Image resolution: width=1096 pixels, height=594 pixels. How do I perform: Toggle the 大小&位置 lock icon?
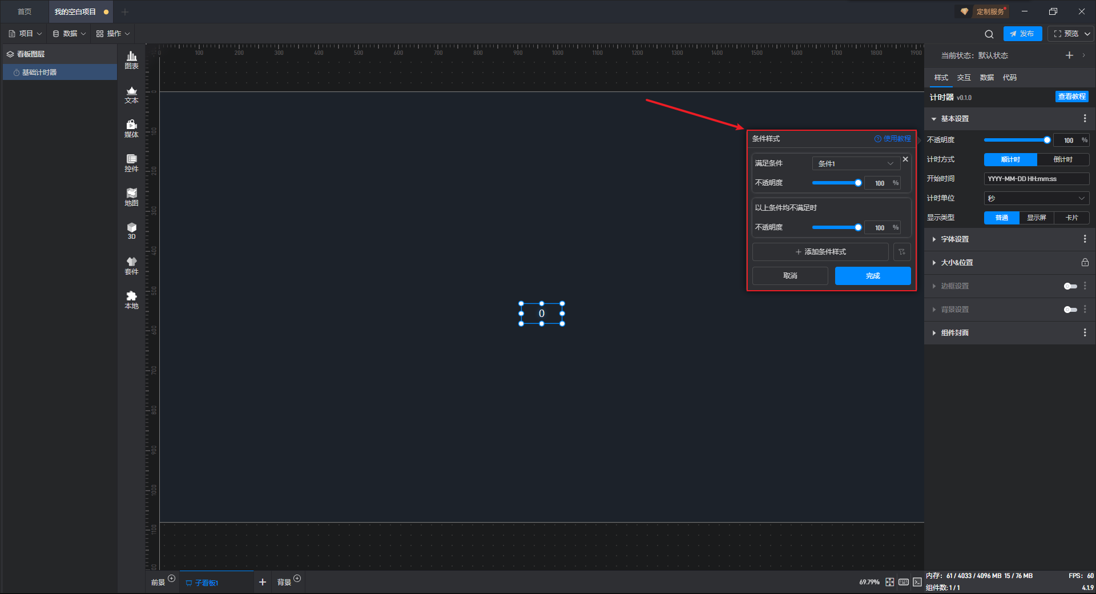click(1085, 263)
